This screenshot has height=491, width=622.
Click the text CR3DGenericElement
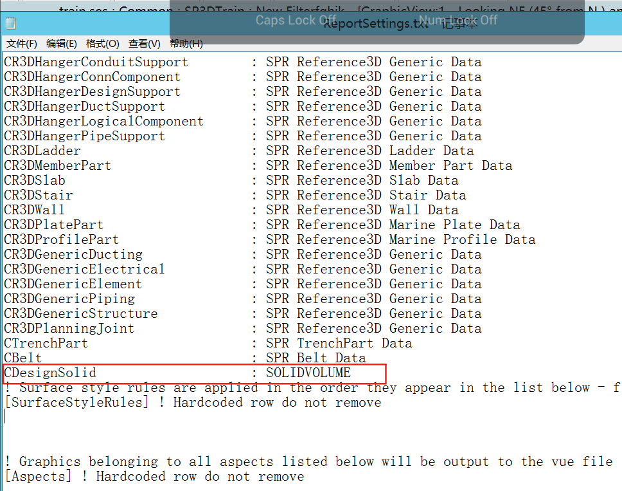tap(73, 284)
